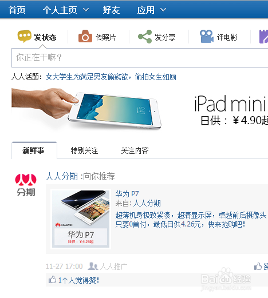
Task: Click the green share icon for 发分享
Action: 145,37
